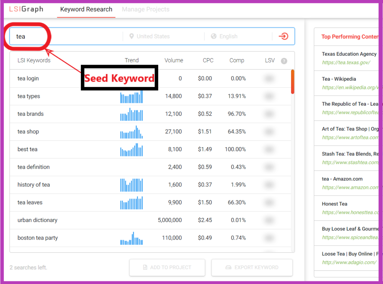Reveal the LSV score for urban dictionary

[270, 220]
